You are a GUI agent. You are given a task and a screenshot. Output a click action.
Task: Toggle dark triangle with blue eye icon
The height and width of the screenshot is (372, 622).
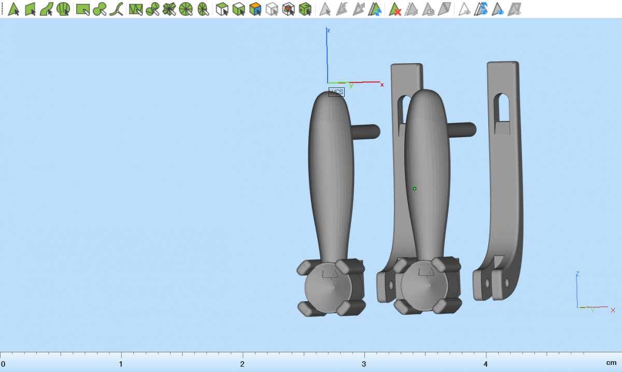click(x=498, y=9)
